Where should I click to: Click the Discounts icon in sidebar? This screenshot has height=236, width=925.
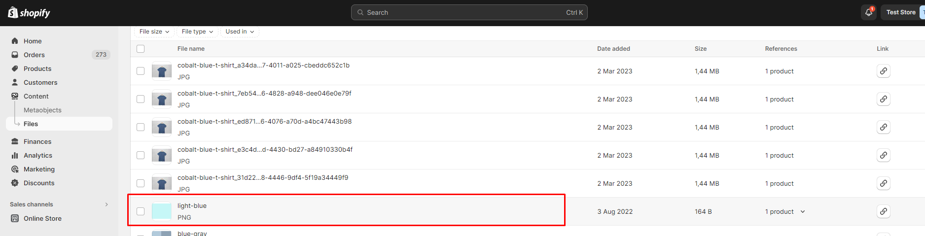pyautogui.click(x=15, y=183)
